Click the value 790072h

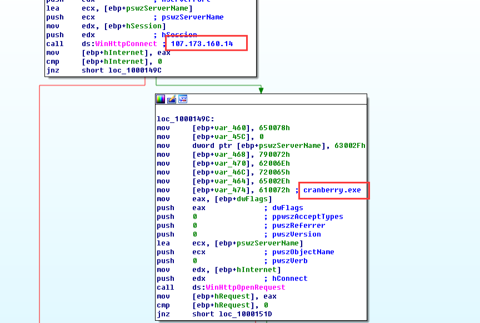tap(274, 155)
